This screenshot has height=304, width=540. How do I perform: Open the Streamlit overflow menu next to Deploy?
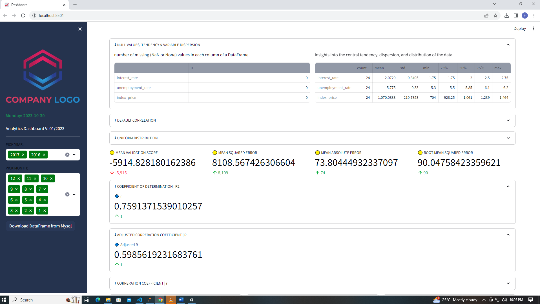[534, 28]
